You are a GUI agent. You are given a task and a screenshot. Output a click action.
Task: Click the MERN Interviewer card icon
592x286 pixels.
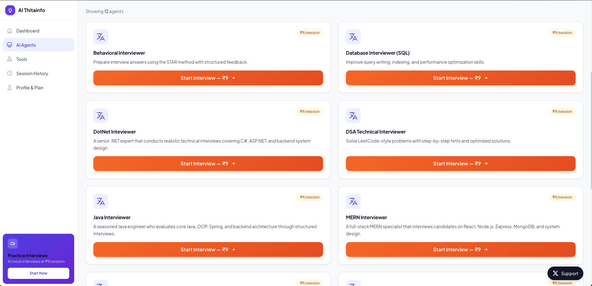(x=353, y=201)
